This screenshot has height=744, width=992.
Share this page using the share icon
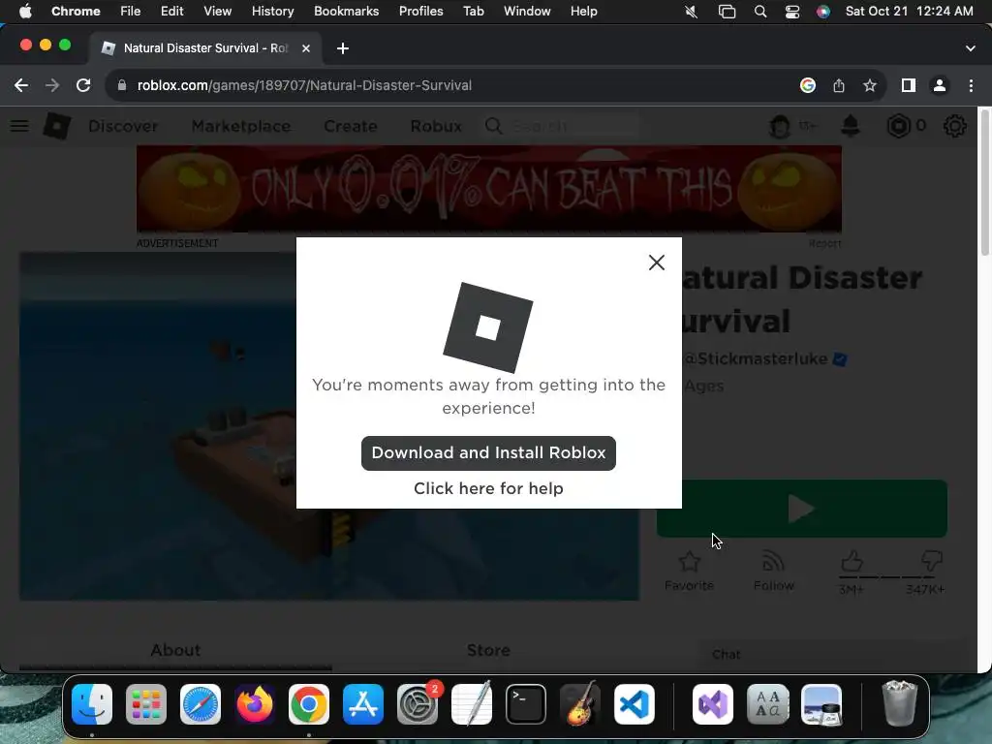click(839, 85)
